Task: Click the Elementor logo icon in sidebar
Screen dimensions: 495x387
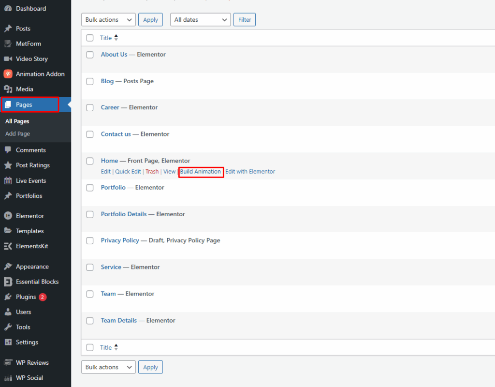Action: 8,216
